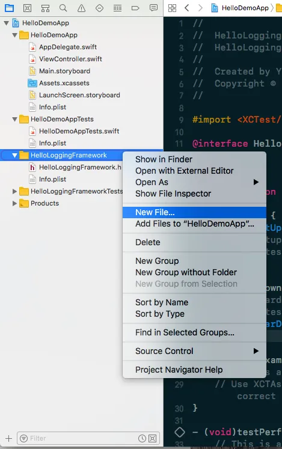
Task: Expand the HelloLoggingFrameworkTests group
Action: point(14,191)
